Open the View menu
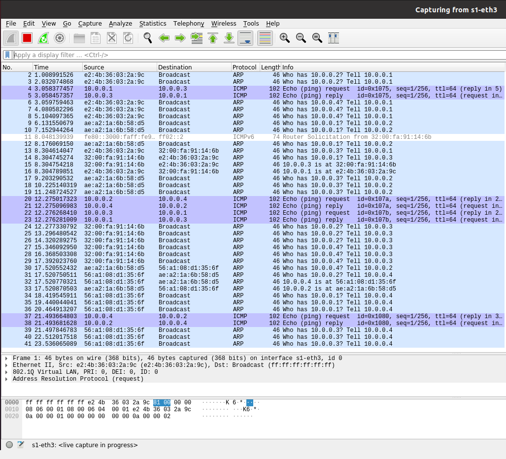This screenshot has width=506, height=459. [49, 24]
